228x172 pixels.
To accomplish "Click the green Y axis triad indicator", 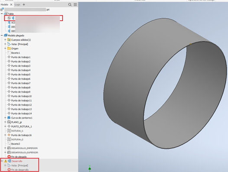I will tap(90, 169).
